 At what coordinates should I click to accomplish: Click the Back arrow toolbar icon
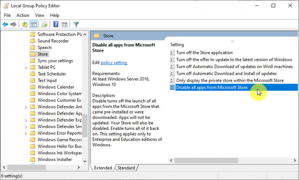[5, 24]
